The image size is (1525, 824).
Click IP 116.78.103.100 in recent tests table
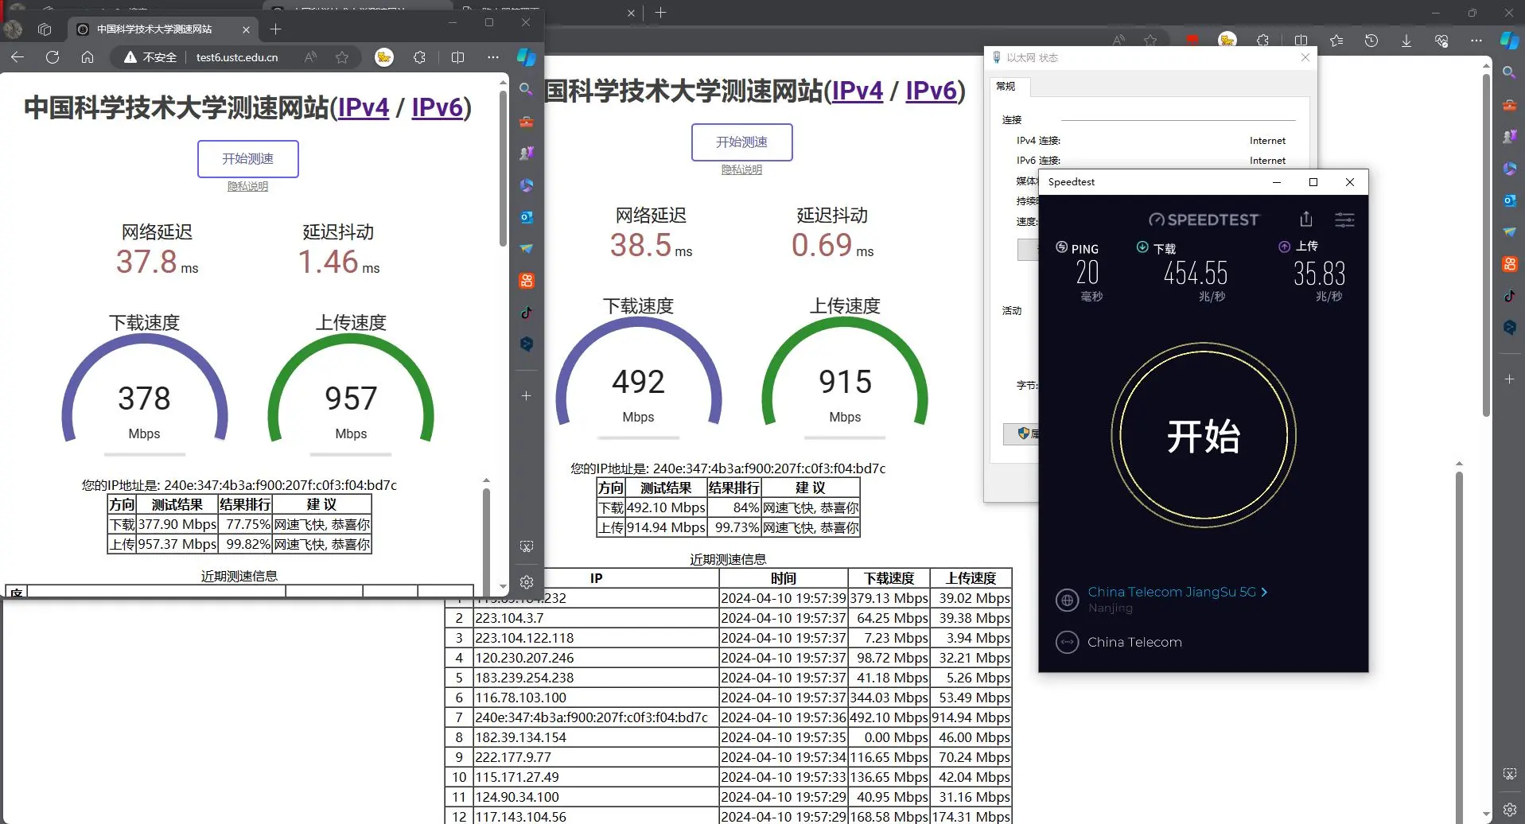(597, 698)
